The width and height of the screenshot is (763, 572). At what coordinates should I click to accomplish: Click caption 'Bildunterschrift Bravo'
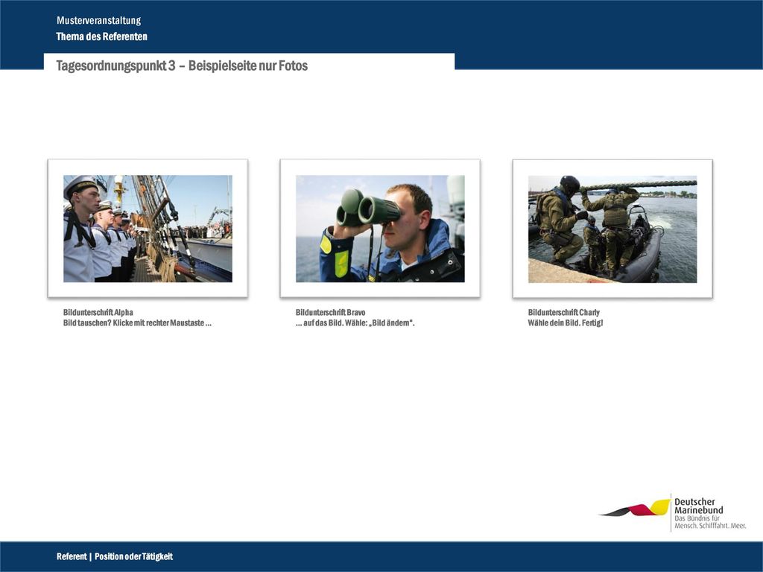pos(330,312)
